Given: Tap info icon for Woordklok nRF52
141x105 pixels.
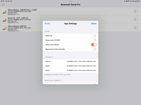Looking at the screenshot, I should 135,28.
